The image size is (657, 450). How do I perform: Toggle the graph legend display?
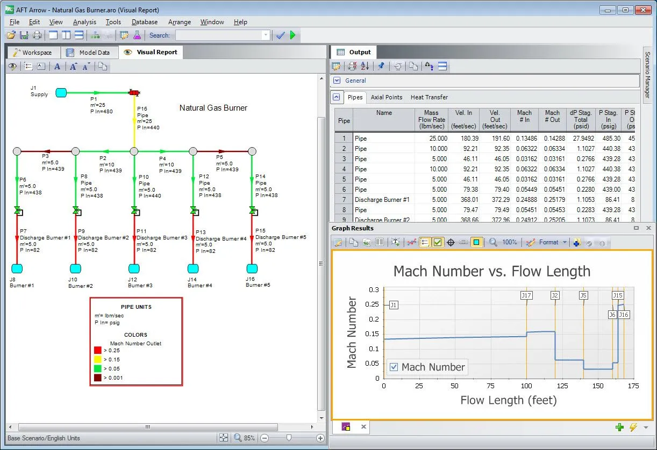click(424, 242)
